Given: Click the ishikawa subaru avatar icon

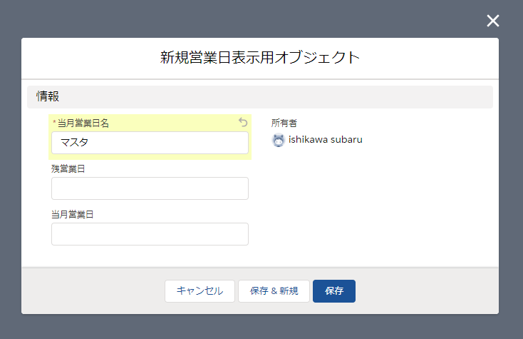Looking at the screenshot, I should point(278,140).
